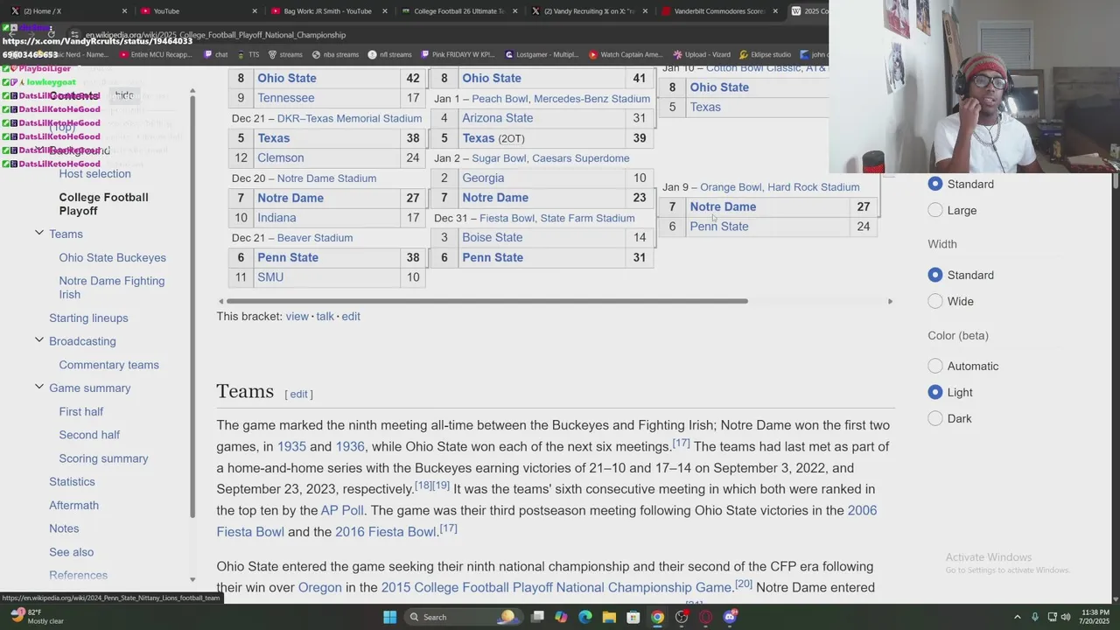Switch to Chrome in the taskbar
Viewport: 1120px width, 630px height.
(657, 617)
